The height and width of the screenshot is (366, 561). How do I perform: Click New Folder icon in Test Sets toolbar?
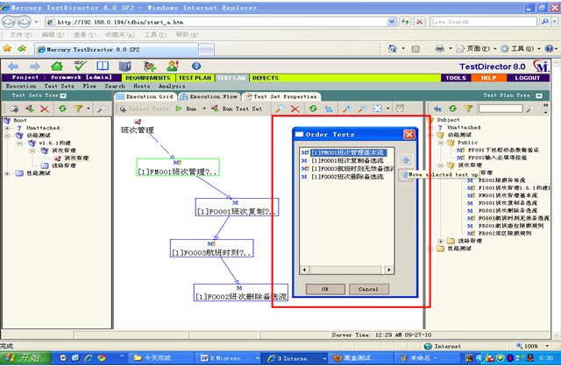pos(14,109)
